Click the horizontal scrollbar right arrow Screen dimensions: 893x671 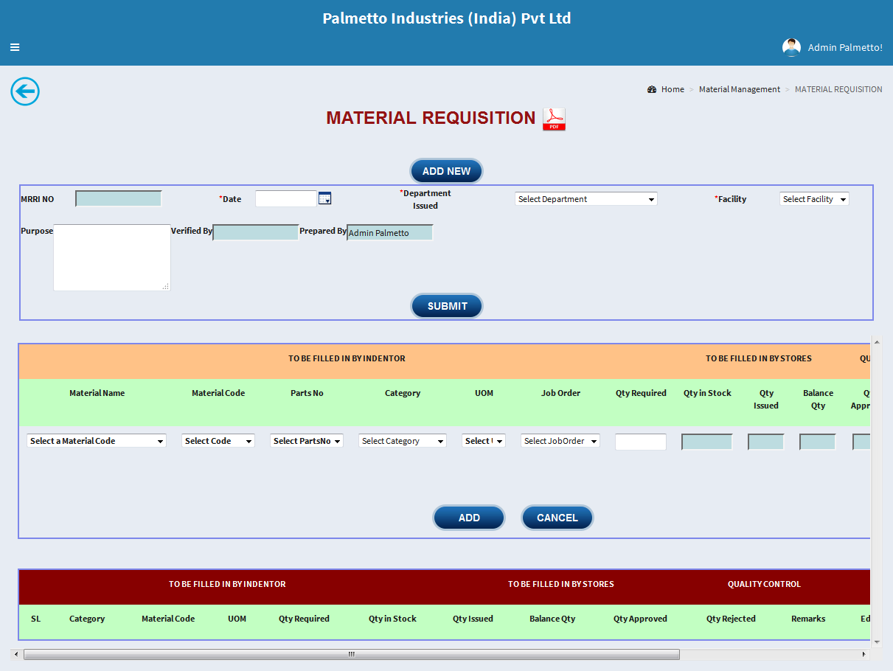point(864,654)
